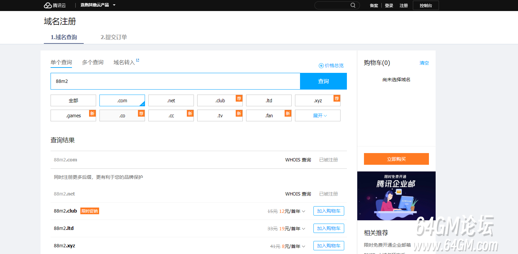The image size is (518, 254).
Task: Click the orange 立即购买 button
Action: point(396,159)
